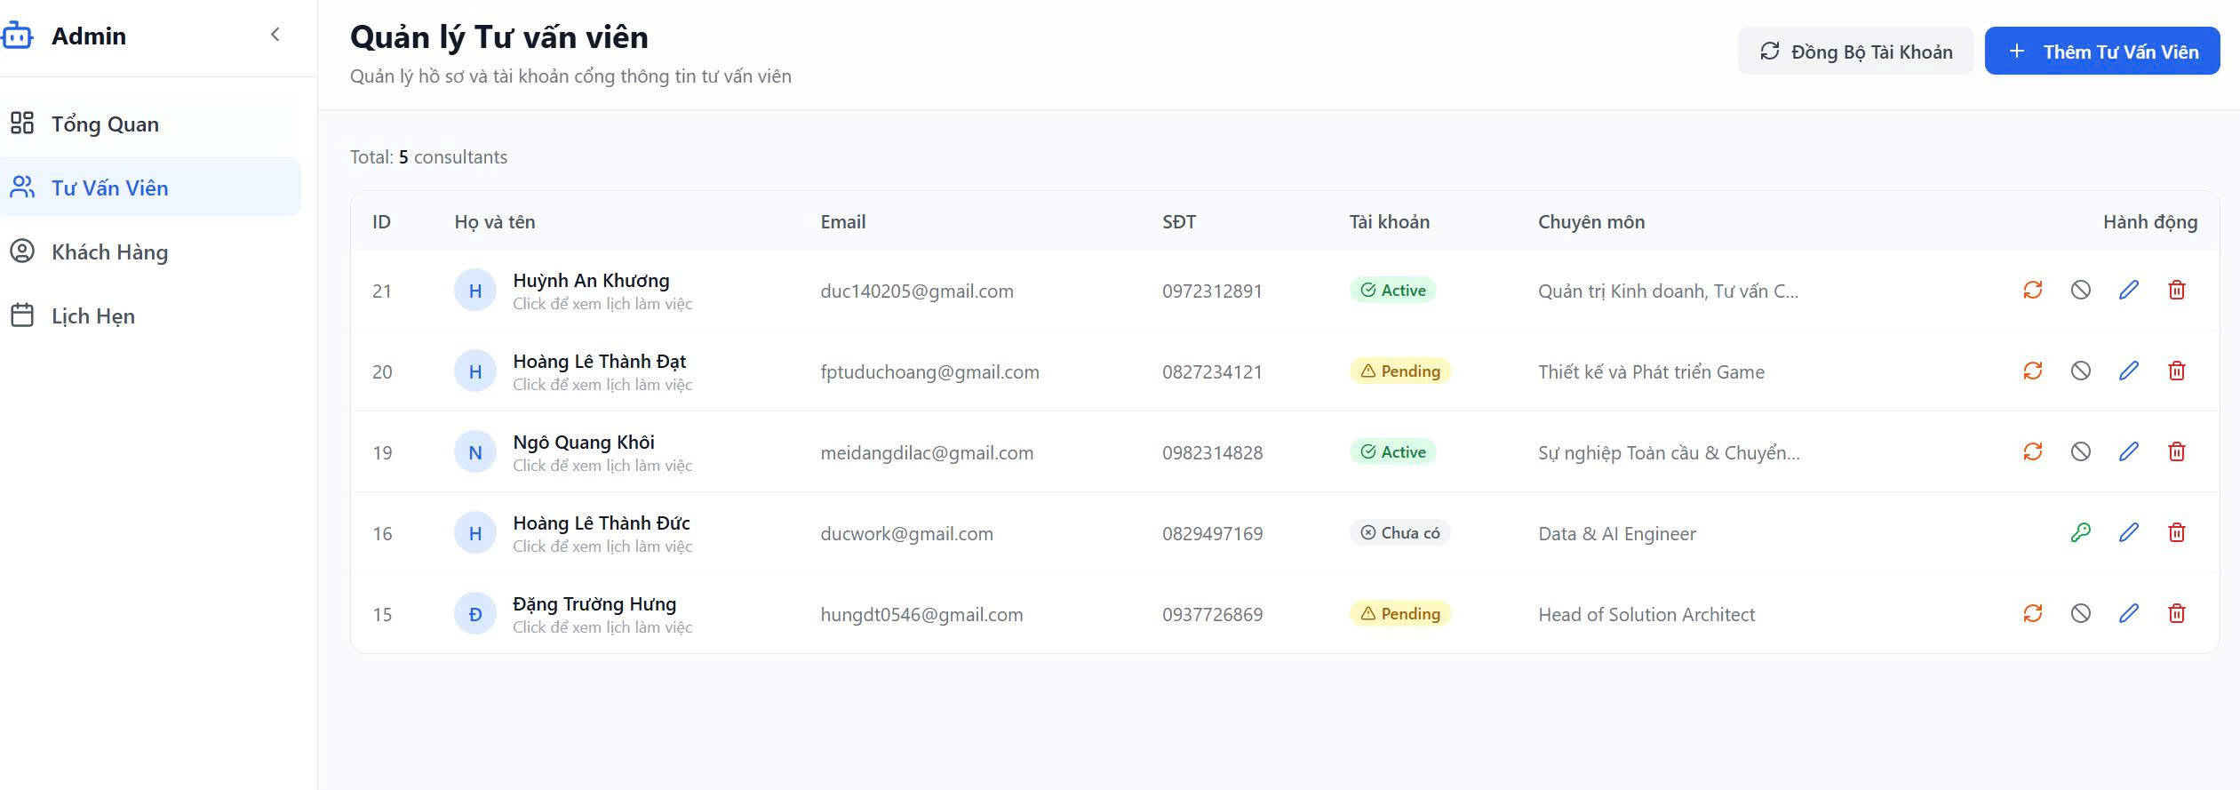Delete consultant Đặng Trường Hưng
This screenshot has width=2240, height=790.
2176,614
